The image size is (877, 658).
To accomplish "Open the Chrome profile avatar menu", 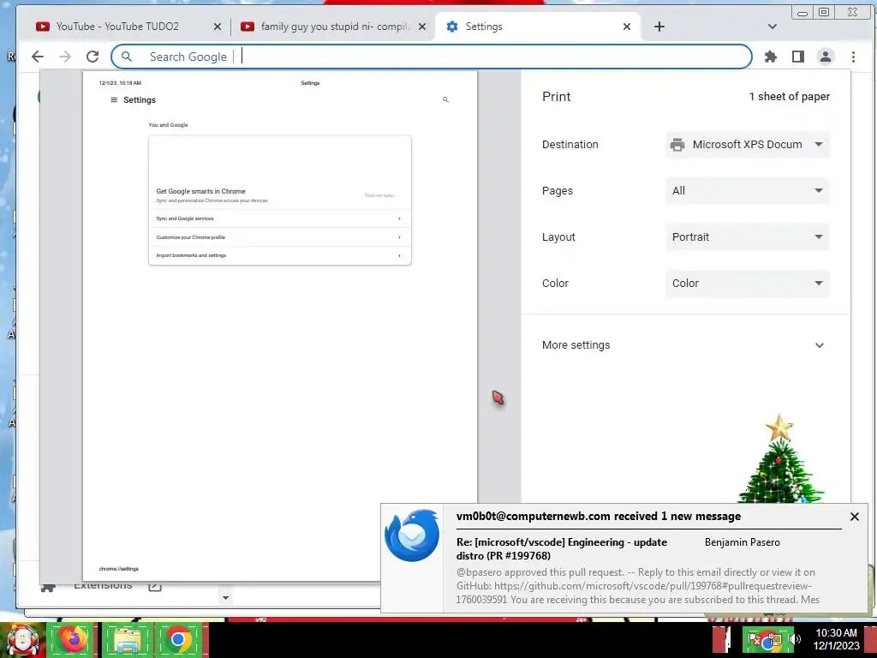I will (x=826, y=57).
